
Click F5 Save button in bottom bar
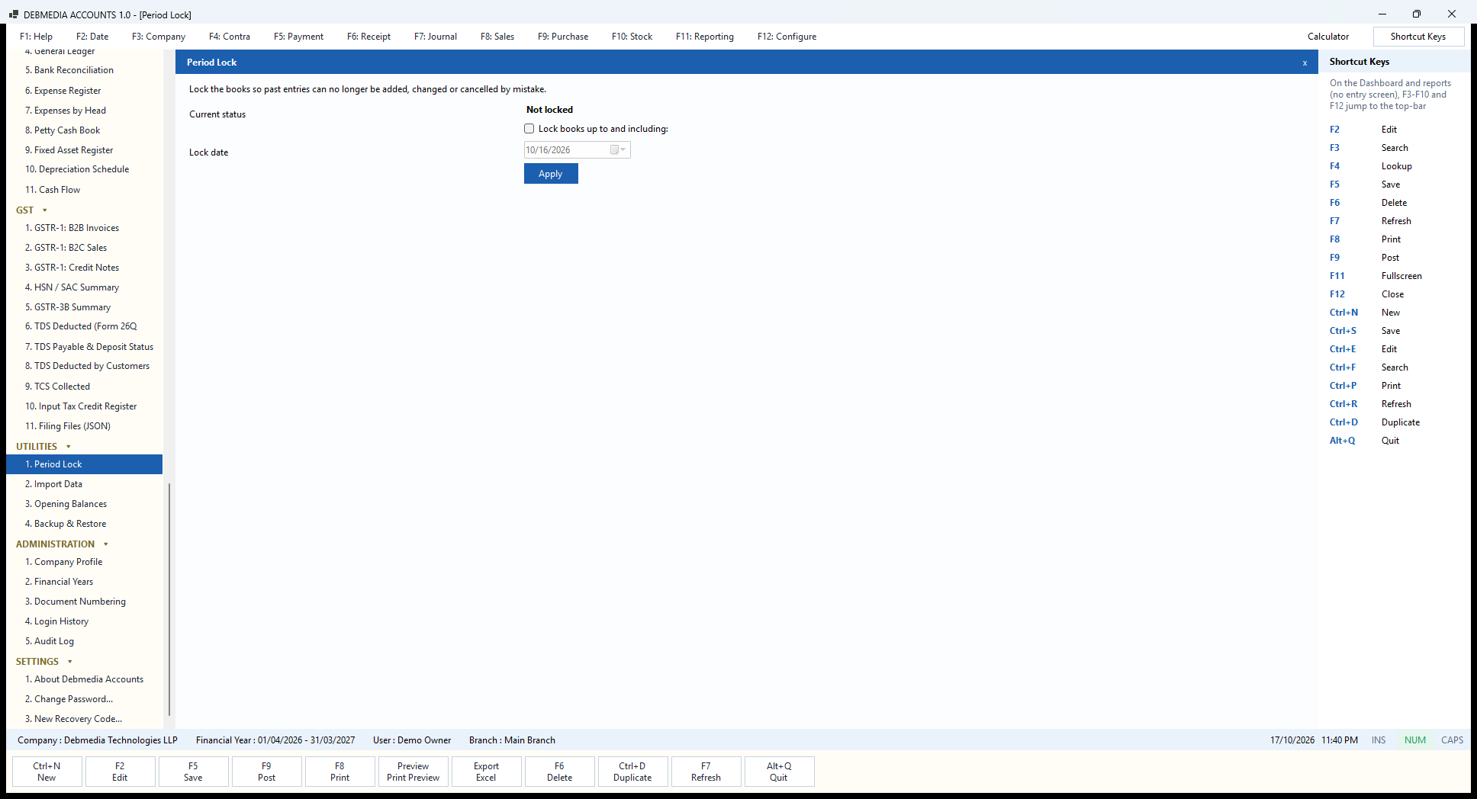pos(193,772)
